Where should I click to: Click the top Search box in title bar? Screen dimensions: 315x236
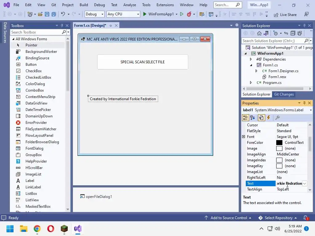227,5
